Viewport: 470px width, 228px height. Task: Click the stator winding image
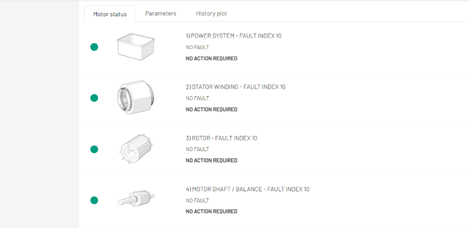(136, 98)
